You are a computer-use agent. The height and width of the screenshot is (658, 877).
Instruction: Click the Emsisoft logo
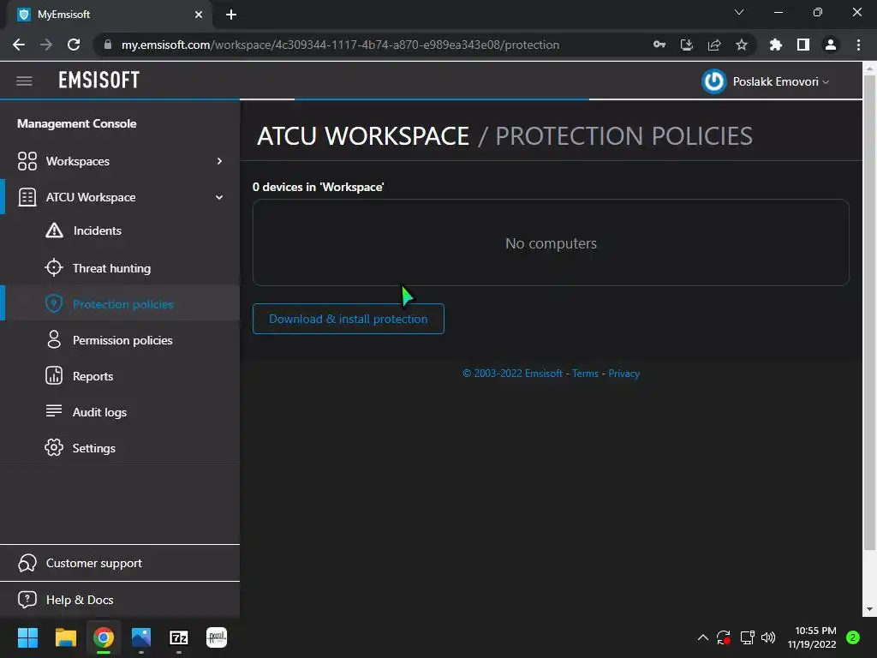tap(99, 81)
